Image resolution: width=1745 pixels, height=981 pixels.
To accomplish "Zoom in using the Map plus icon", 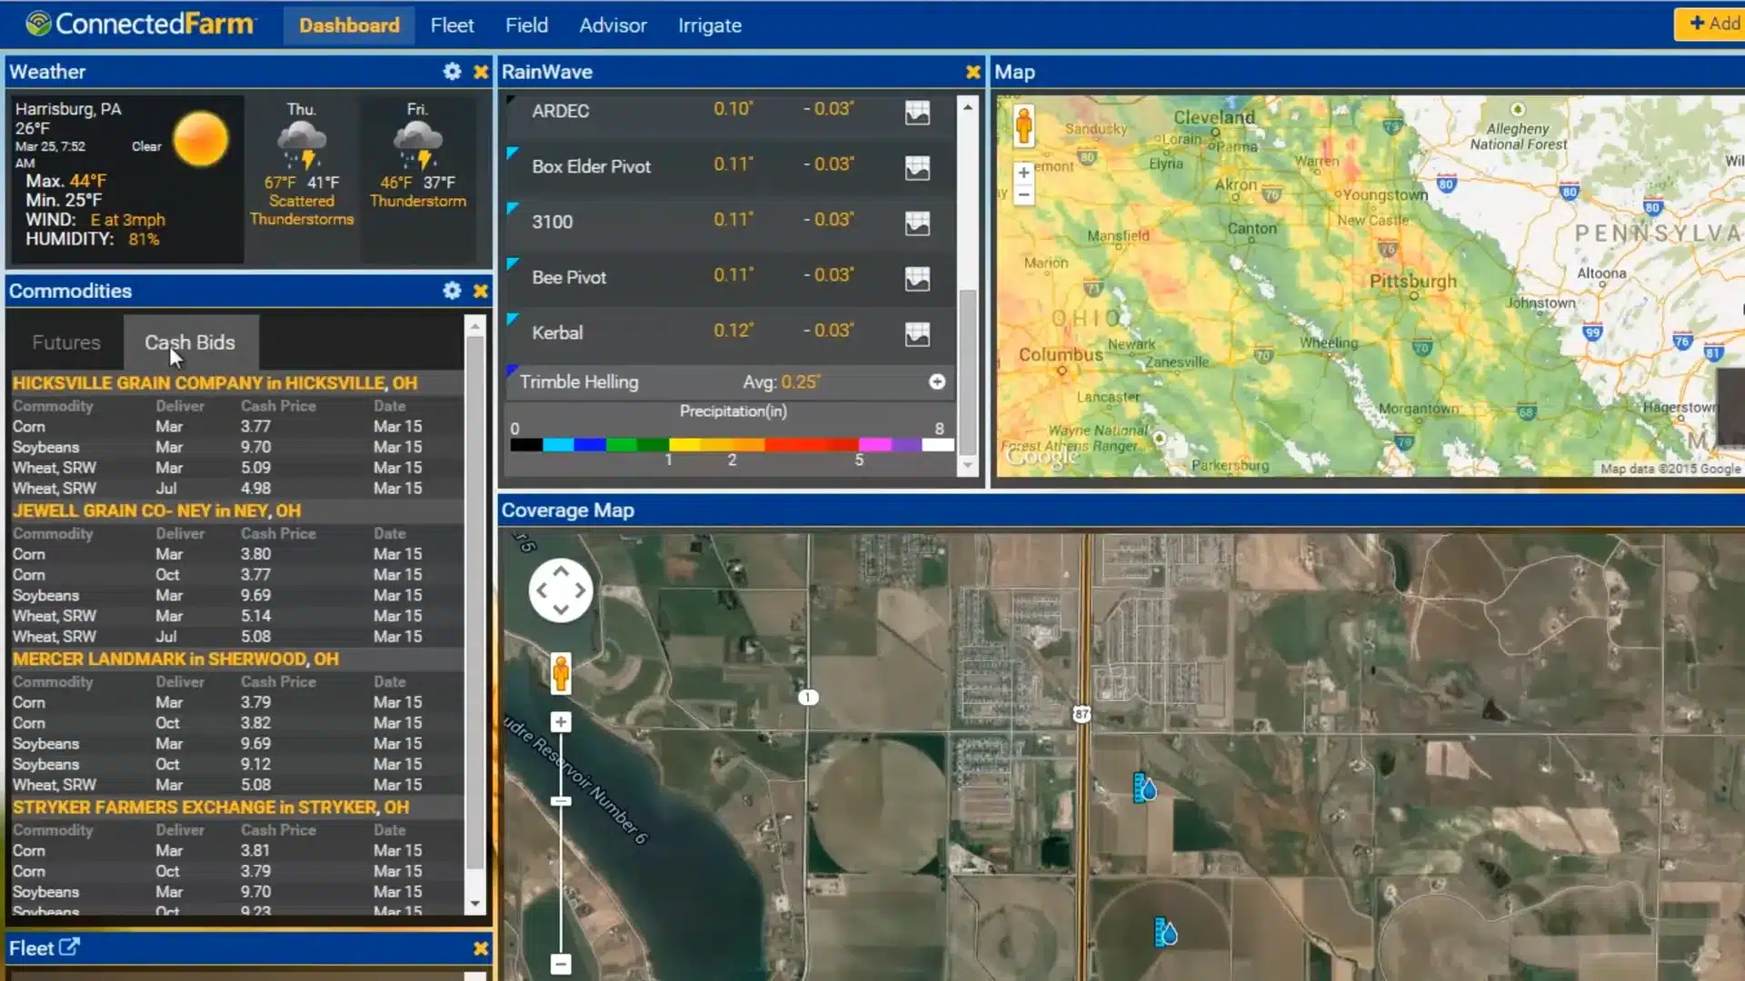I will click(1022, 171).
